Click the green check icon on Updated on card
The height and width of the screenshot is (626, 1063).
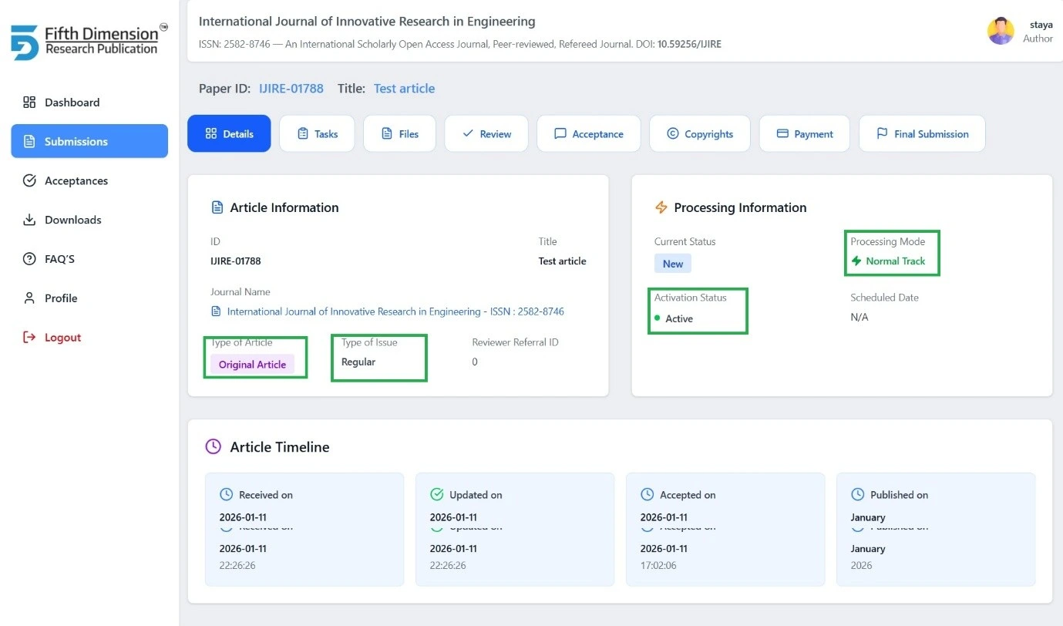[436, 495]
